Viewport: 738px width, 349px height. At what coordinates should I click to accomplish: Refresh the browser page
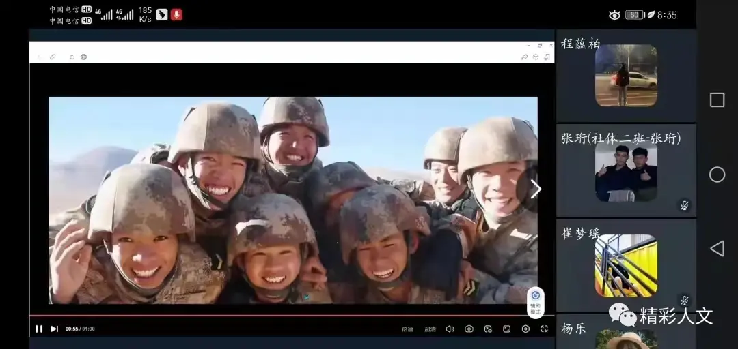pyautogui.click(x=72, y=57)
